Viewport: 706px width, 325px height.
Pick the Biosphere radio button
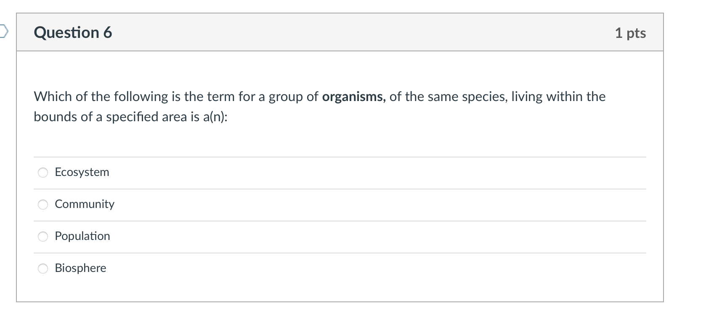coord(43,269)
